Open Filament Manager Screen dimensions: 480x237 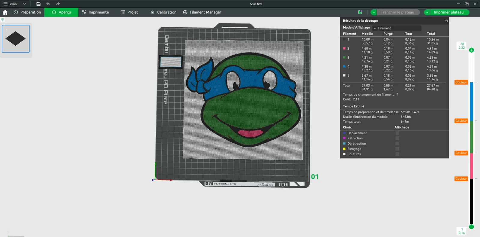(x=202, y=12)
